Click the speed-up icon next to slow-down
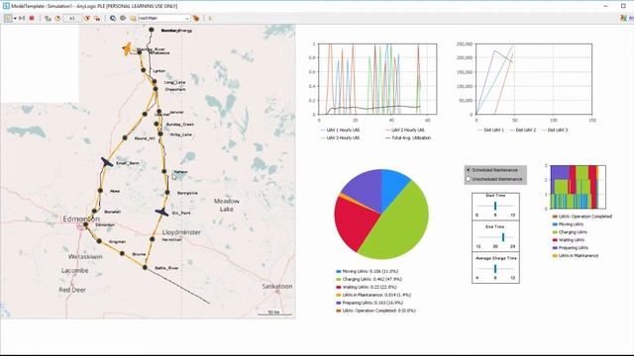Image resolution: width=634 pixels, height=356 pixels. (x=97, y=18)
